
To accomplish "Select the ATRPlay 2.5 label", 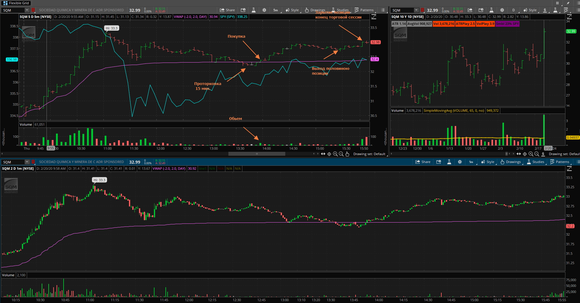I will tap(465, 24).
